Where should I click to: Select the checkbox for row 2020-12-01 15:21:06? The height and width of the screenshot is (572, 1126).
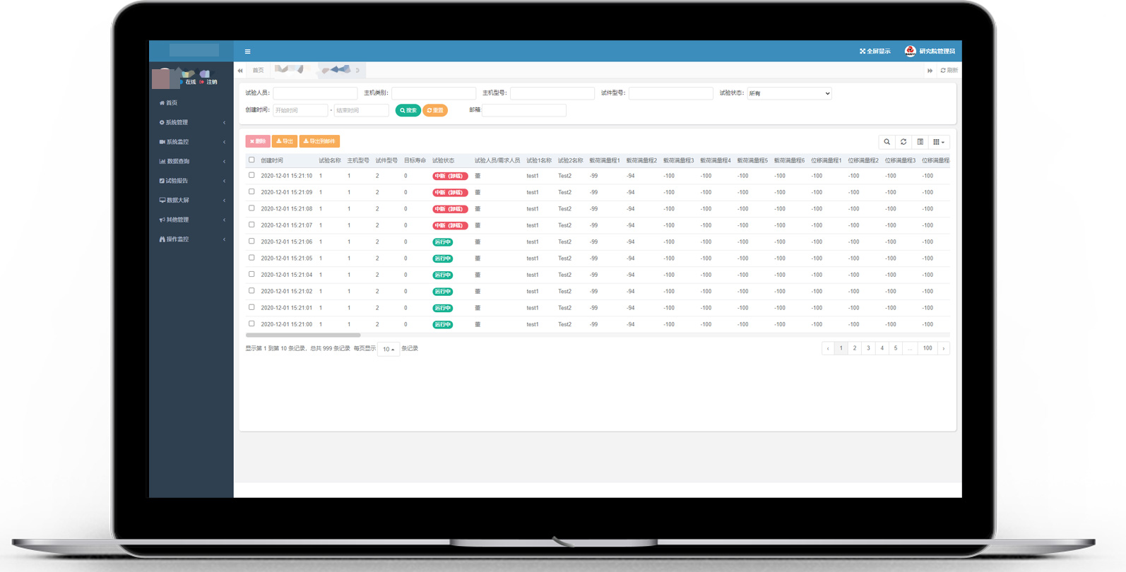coord(251,242)
